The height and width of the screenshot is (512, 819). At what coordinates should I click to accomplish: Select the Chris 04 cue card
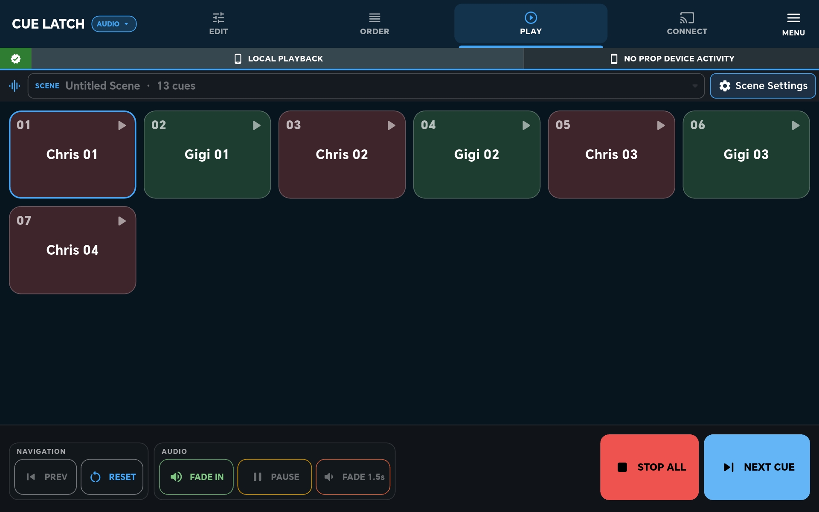point(73,250)
